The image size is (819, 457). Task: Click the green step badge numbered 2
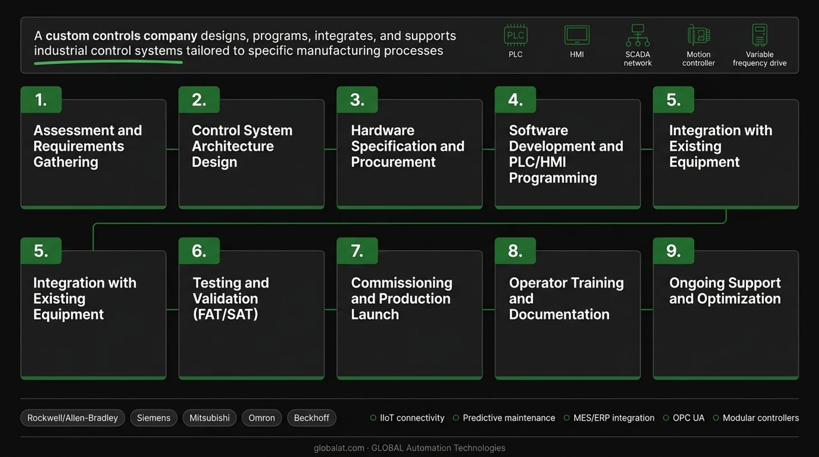199,100
